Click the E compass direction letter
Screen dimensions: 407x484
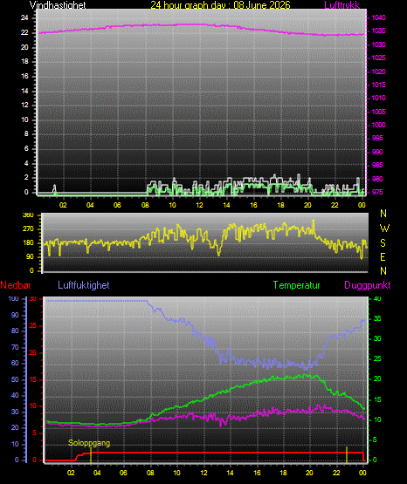click(383, 256)
